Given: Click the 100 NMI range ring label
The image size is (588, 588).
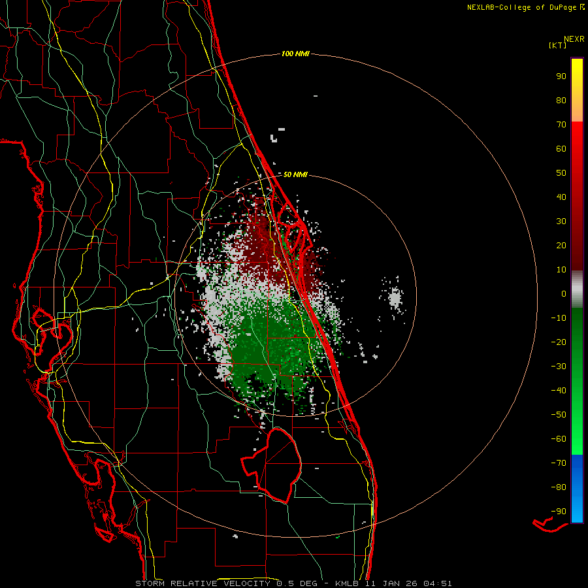Looking at the screenshot, I should coord(295,54).
